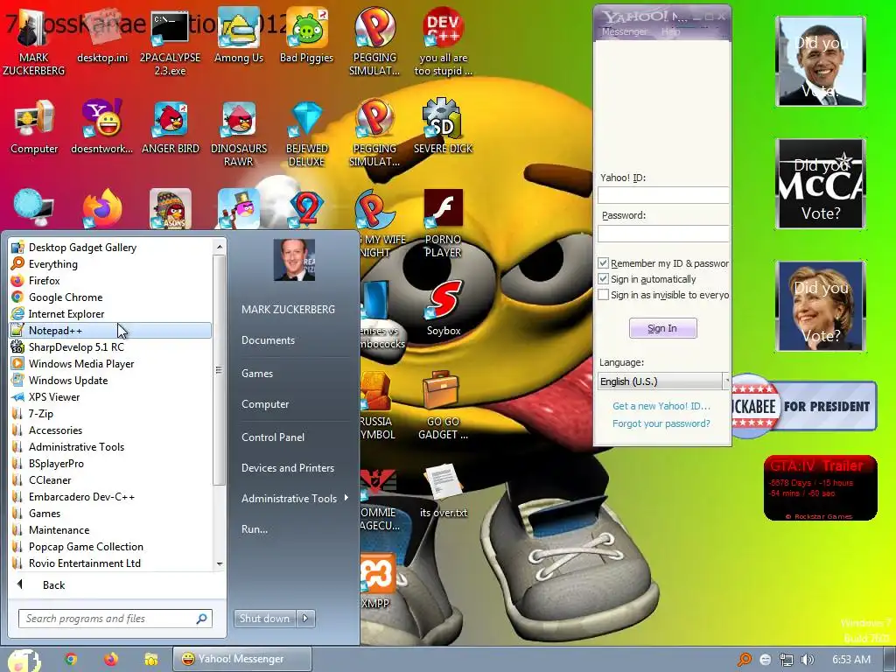This screenshot has width=896, height=672.
Task: Expand the Embarcadero Dev-C++ folder
Action: click(x=111, y=496)
